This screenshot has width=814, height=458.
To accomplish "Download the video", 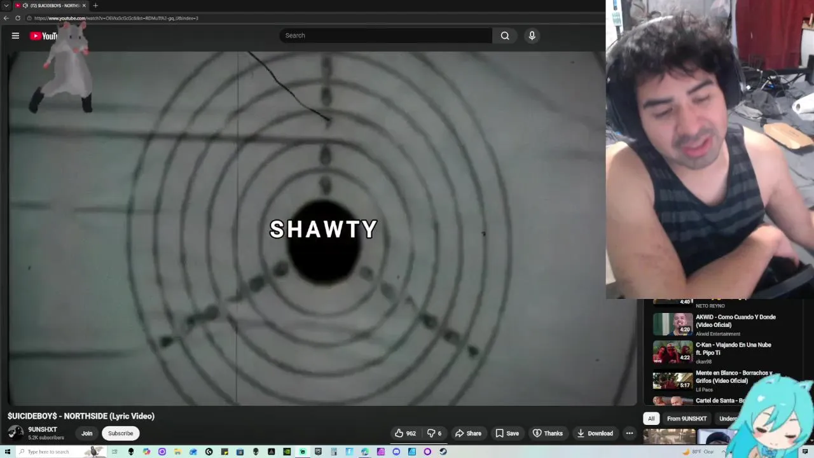I will (595, 433).
